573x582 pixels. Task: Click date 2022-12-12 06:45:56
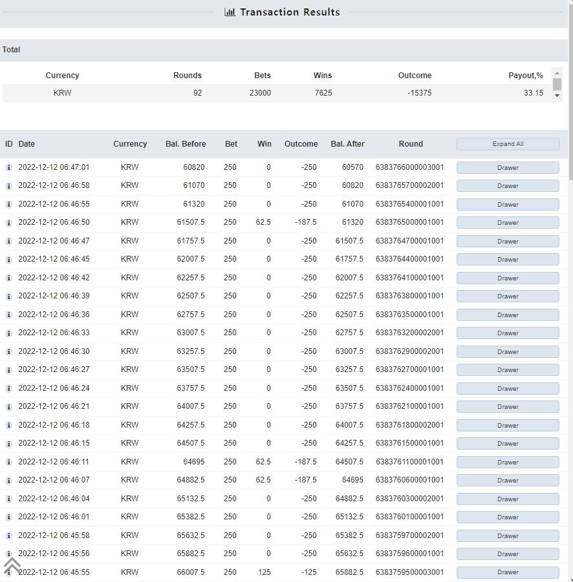point(54,554)
